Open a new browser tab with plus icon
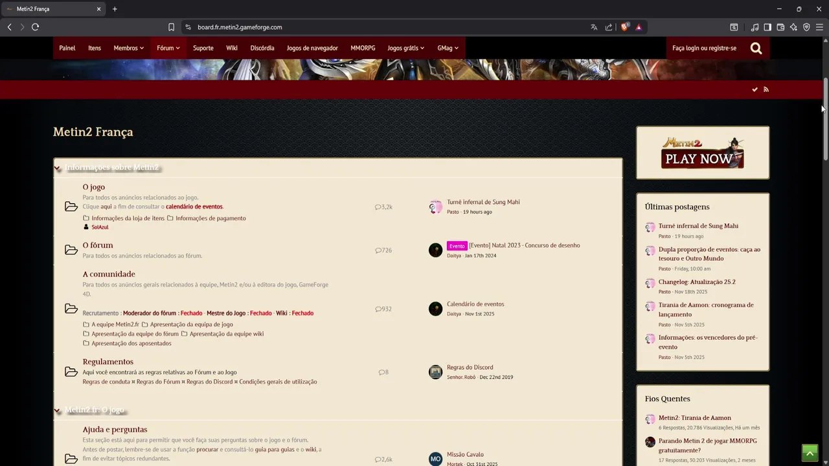This screenshot has width=829, height=466. tap(115, 9)
